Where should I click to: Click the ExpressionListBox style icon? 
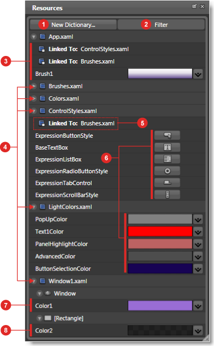click(x=167, y=159)
